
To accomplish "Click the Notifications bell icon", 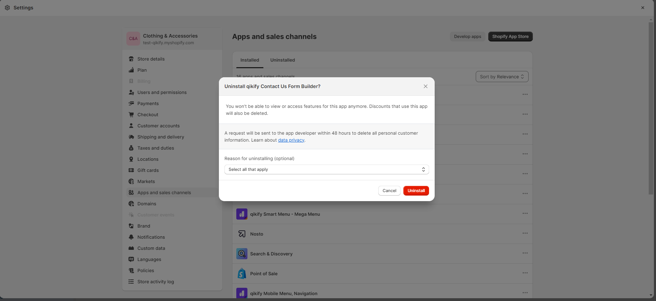I will (131, 237).
